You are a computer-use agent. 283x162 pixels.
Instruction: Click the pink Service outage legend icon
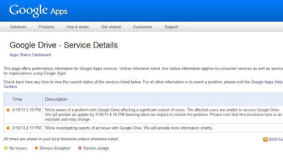pos(80,148)
